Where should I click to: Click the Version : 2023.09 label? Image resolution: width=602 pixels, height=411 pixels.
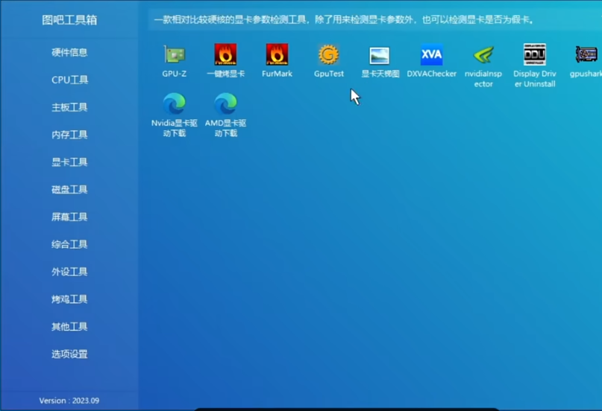[69, 401]
